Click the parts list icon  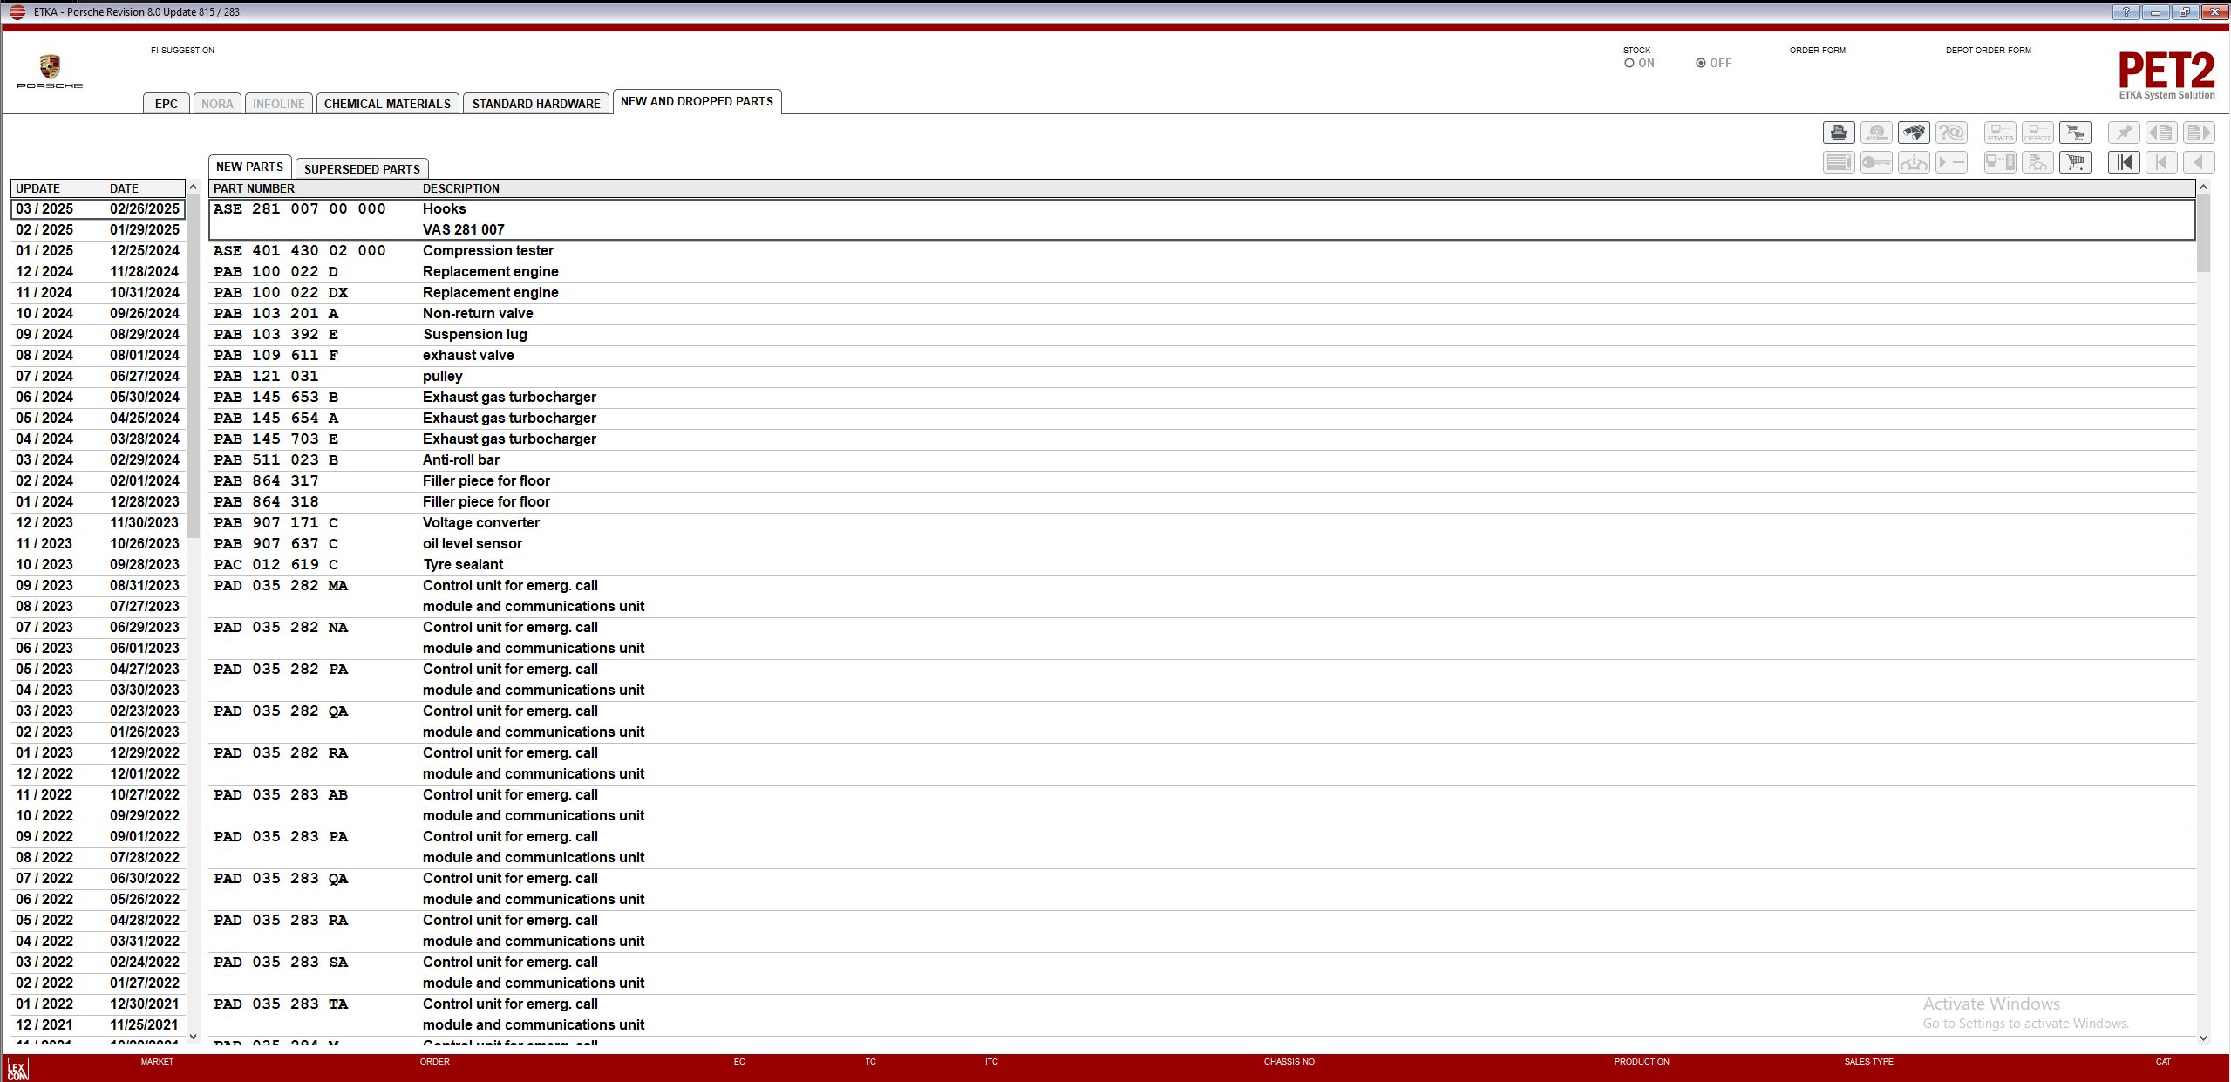pos(1840,162)
